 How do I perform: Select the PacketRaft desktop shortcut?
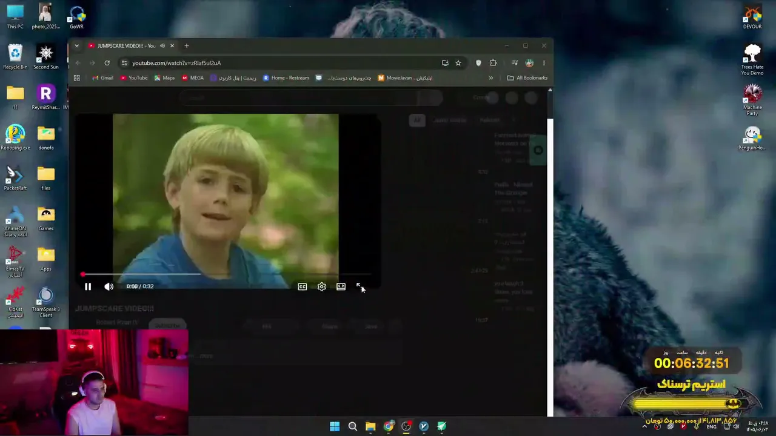(x=15, y=178)
